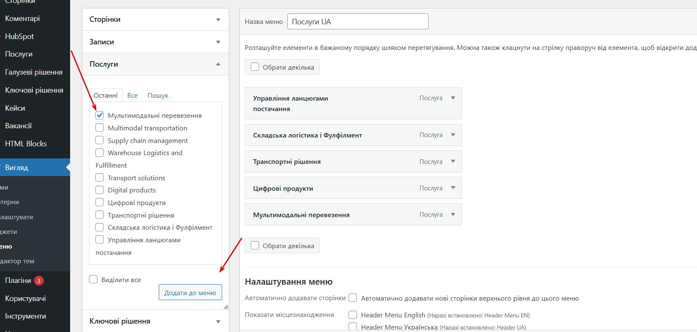Open arrow for Управління ланцюгами постачання item
The height and width of the screenshot is (332, 697).
[453, 98]
